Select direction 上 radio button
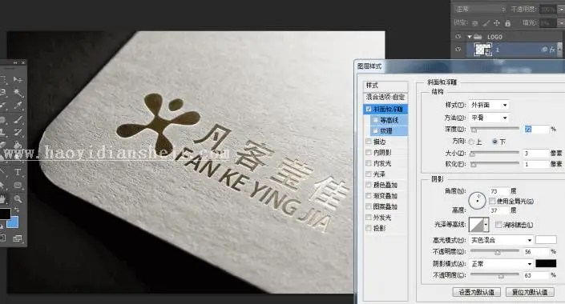The image size is (565, 304). click(471, 142)
